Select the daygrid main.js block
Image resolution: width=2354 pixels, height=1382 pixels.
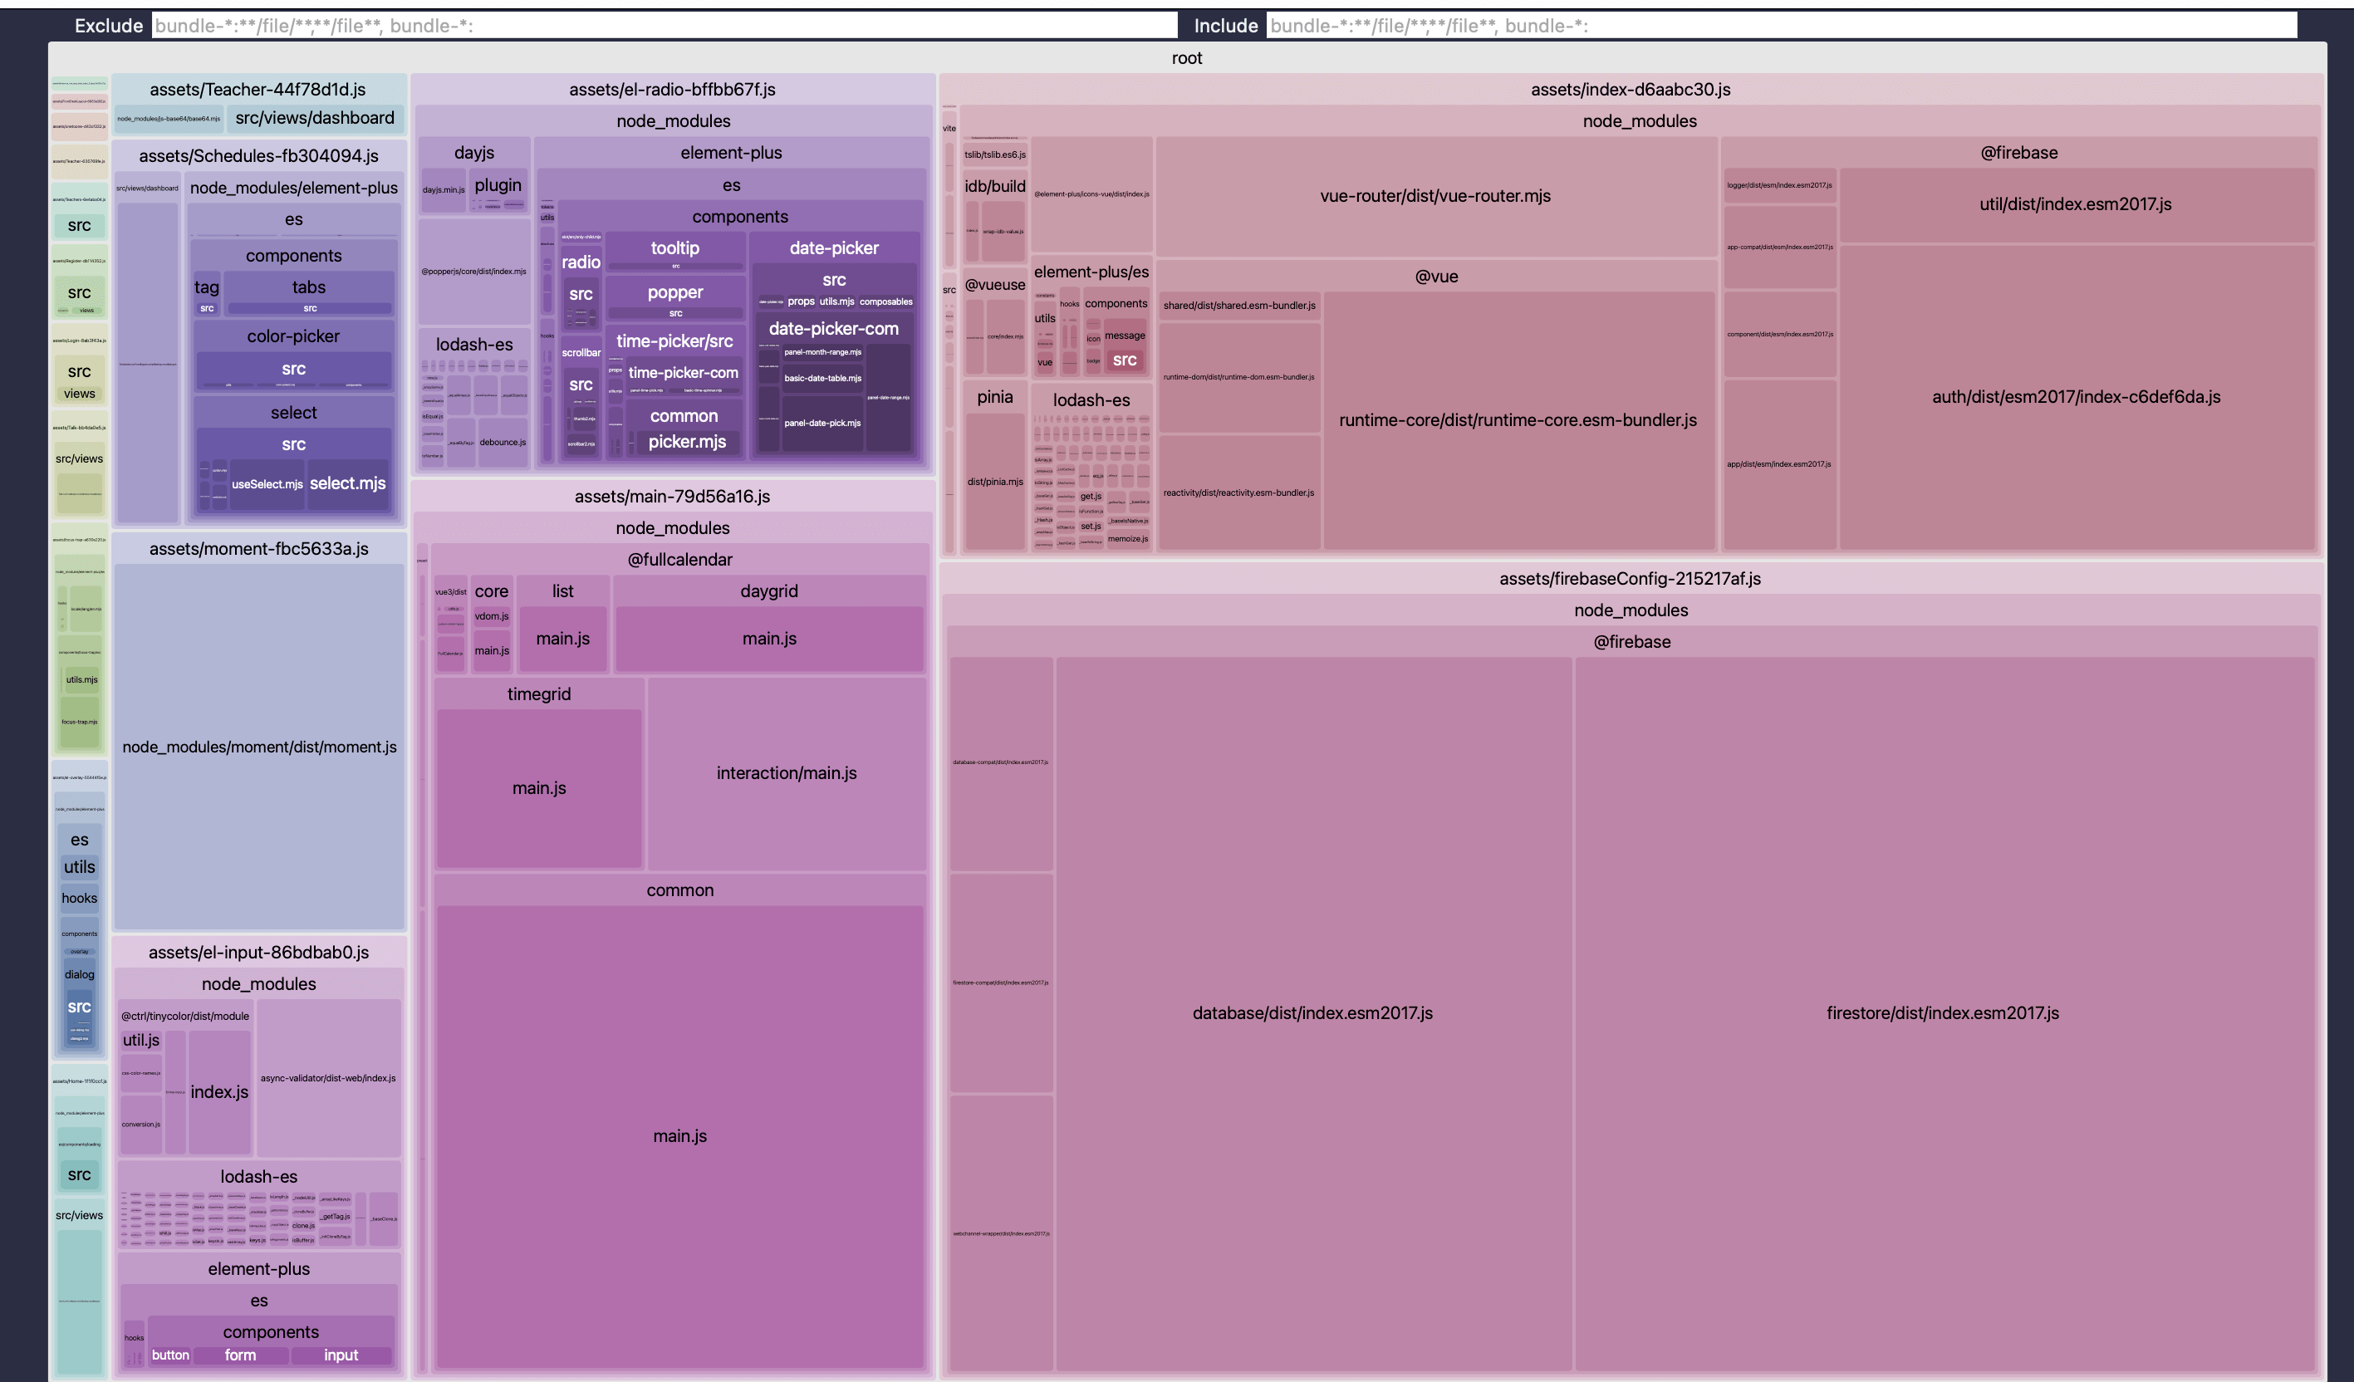[769, 639]
